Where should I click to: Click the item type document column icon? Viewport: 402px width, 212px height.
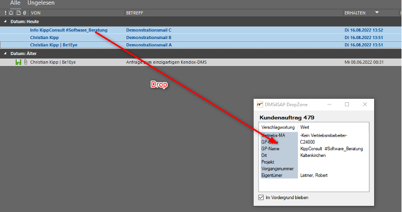coord(18,12)
